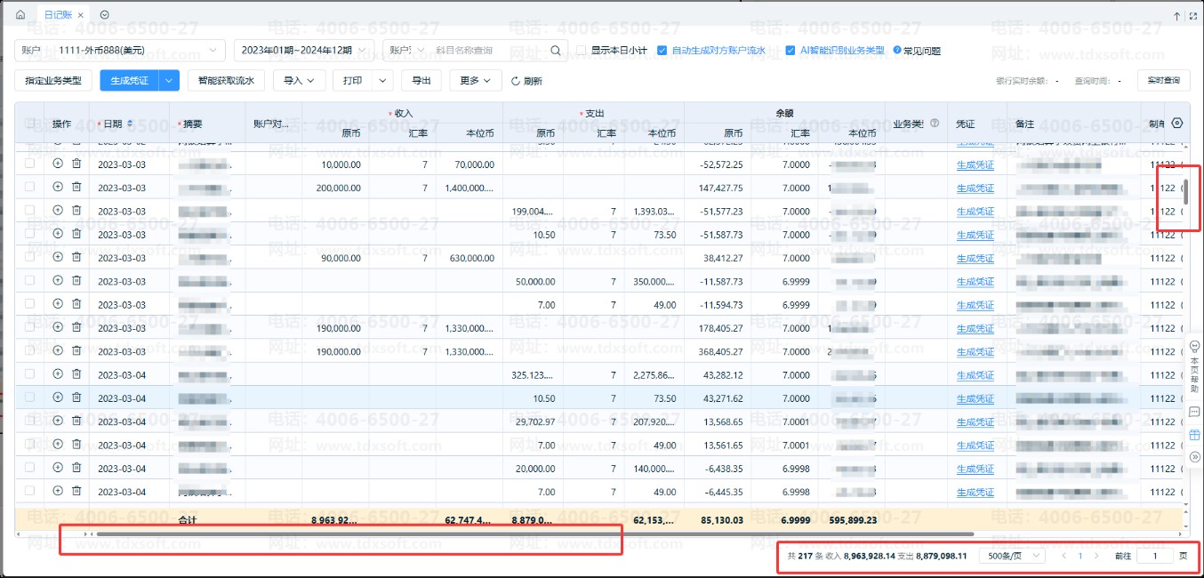Viewport: 1204px width, 578px height.
Task: Click the gift icon in right sidebar
Action: pos(1194,435)
